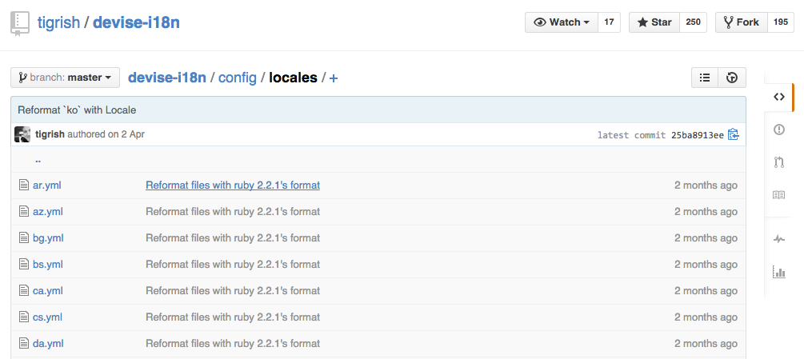804x359 pixels.
Task: Go up to the parent directory (..)
Action: [x=38, y=159]
